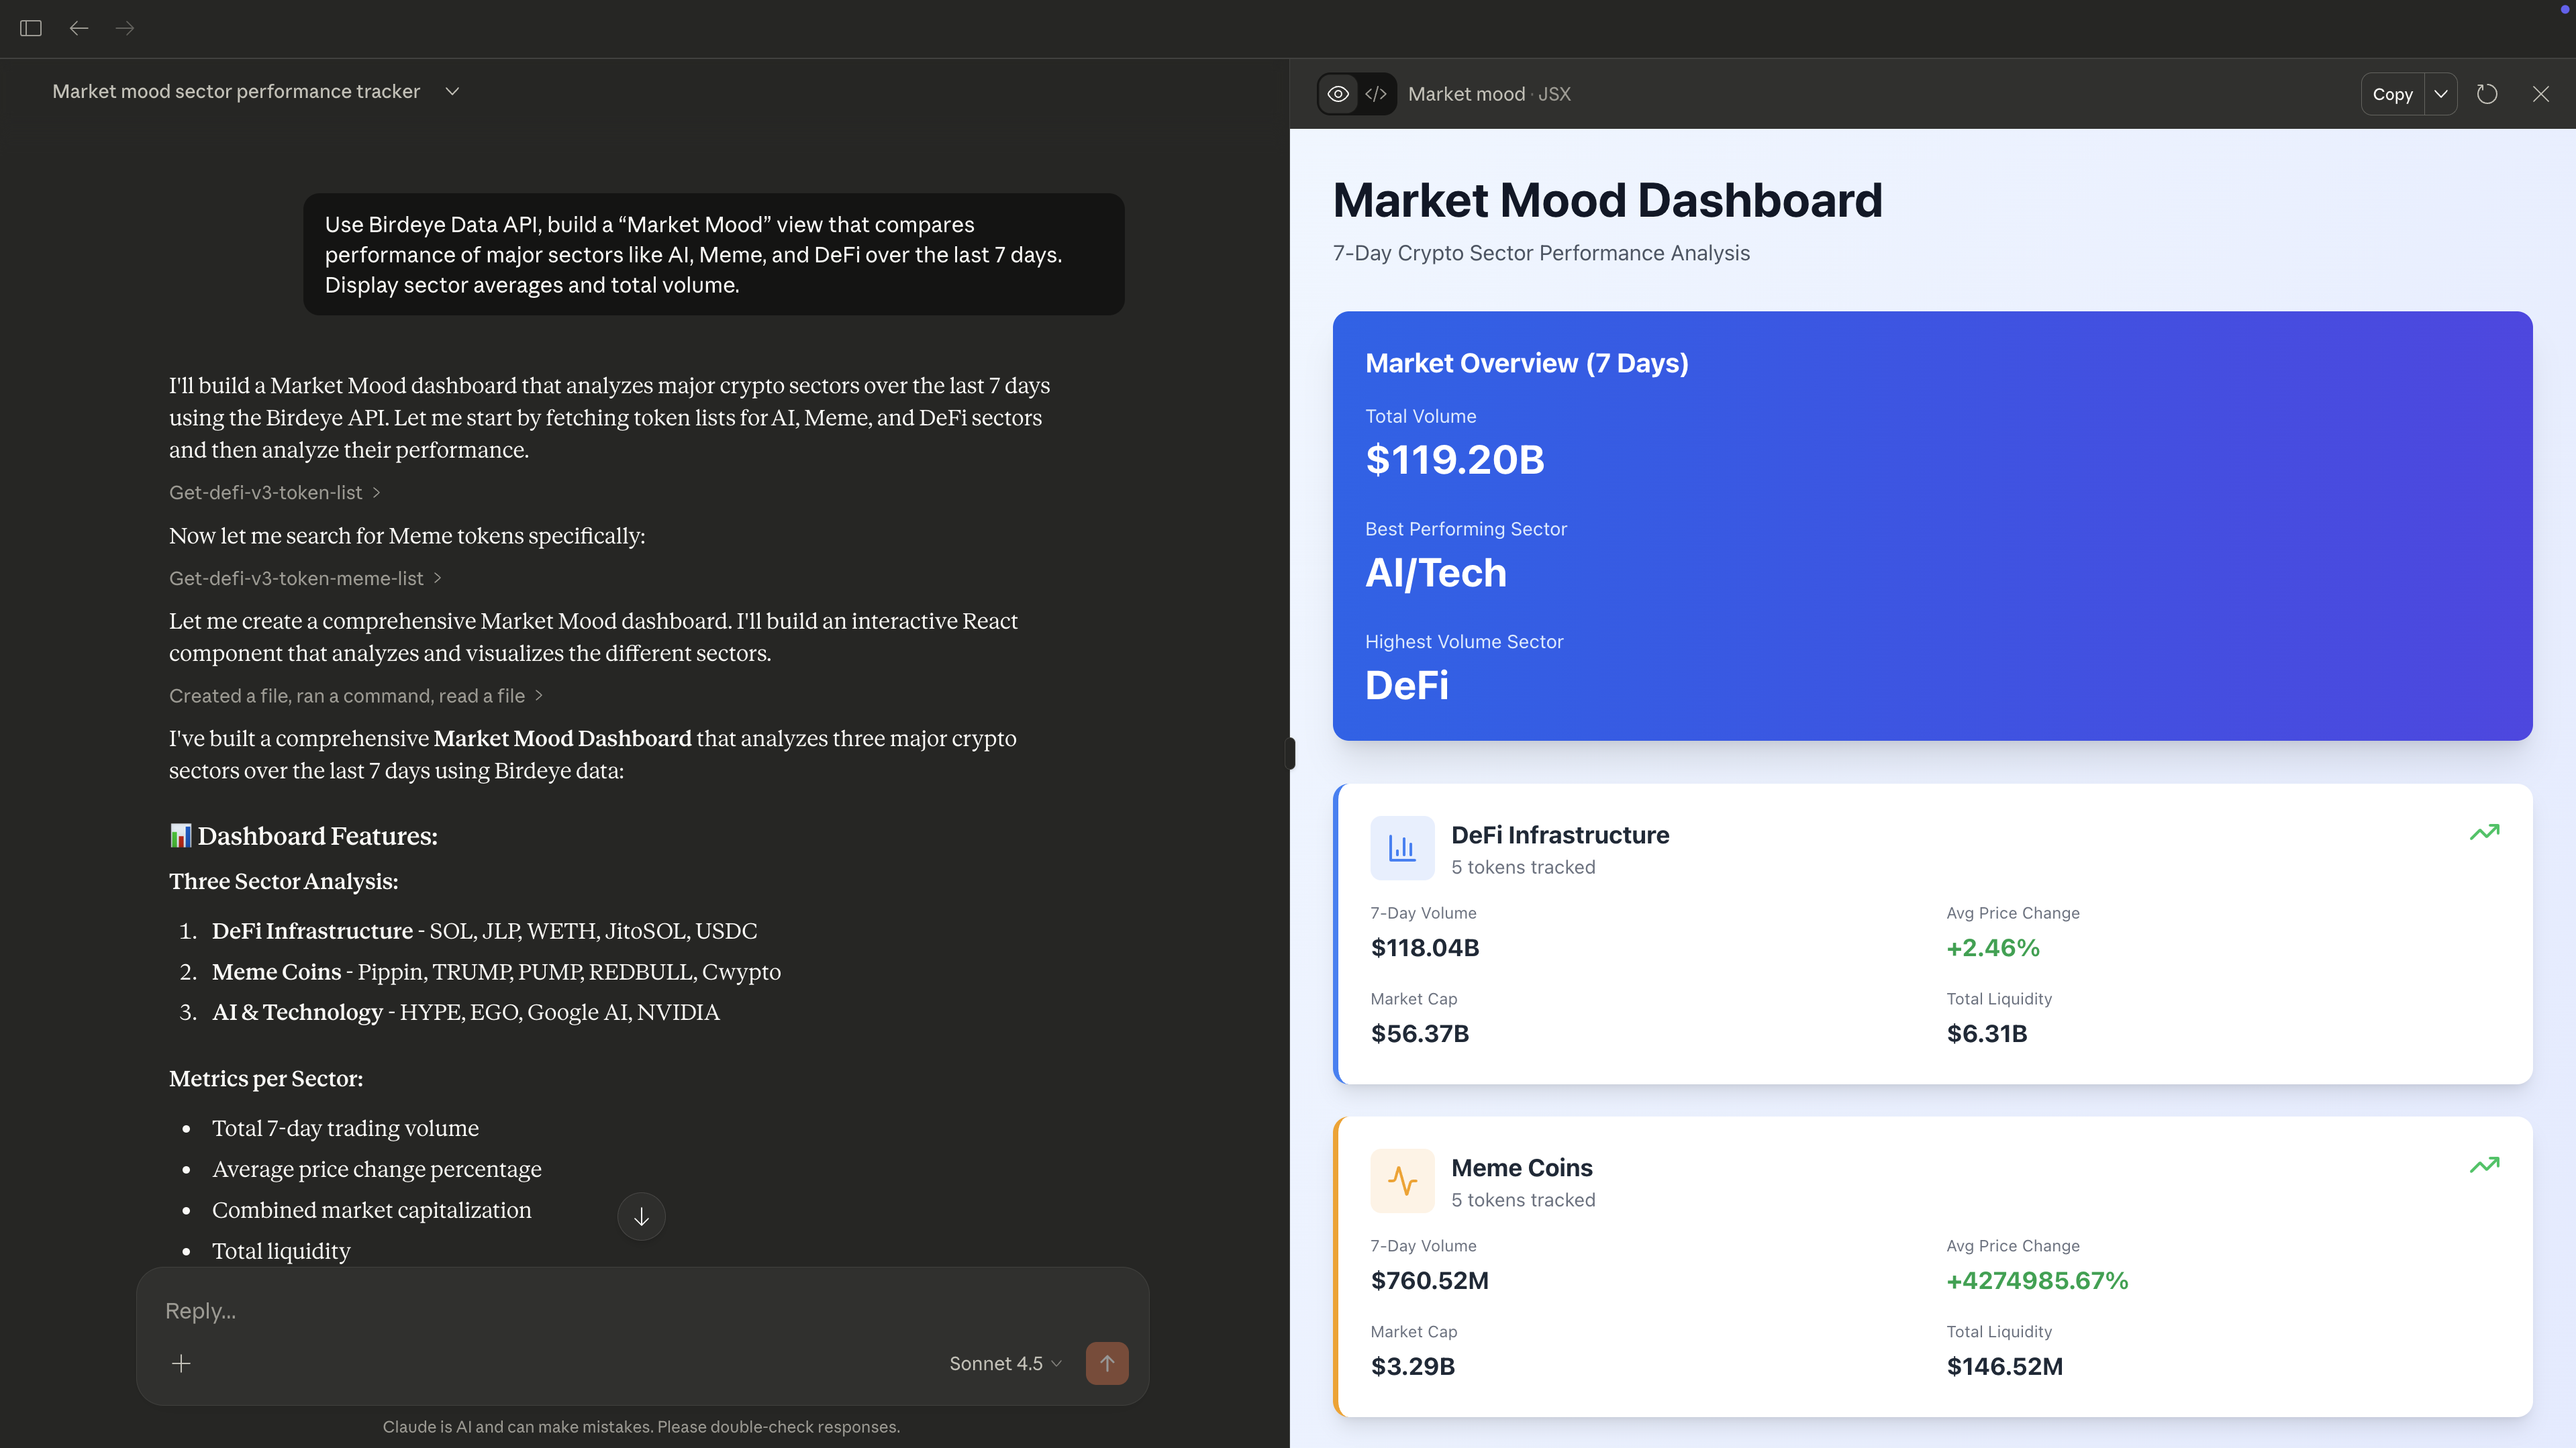The width and height of the screenshot is (2576, 1448).
Task: Toggle the left sidebar panel icon
Action: point(31,28)
